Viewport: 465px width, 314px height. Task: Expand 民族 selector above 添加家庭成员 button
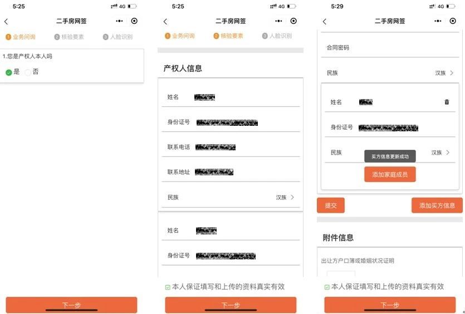pyautogui.click(x=390, y=153)
